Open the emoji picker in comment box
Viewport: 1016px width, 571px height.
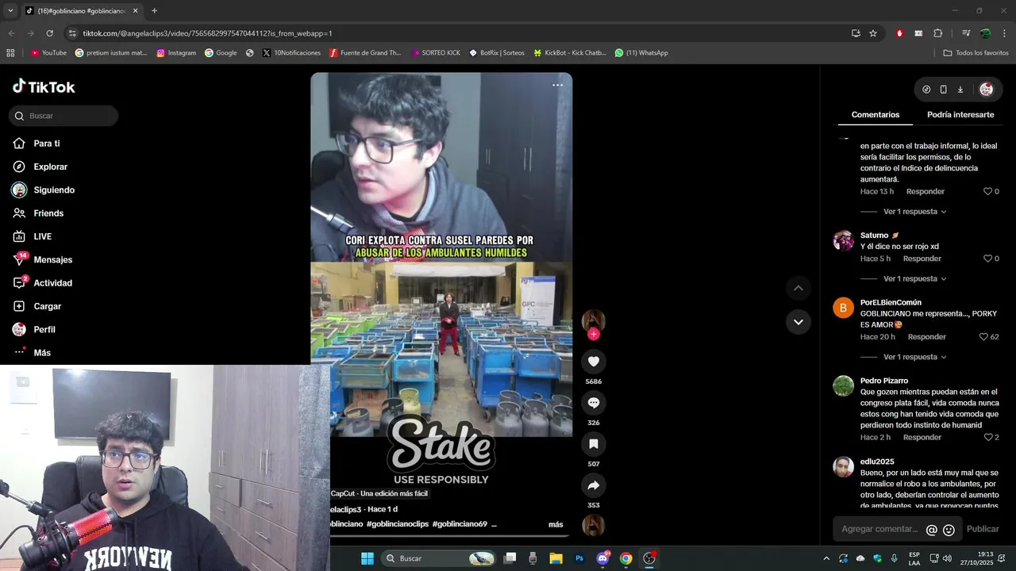[x=949, y=530]
